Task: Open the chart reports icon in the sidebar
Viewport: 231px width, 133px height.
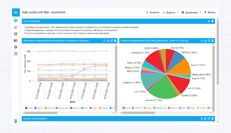Action: pyautogui.click(x=16, y=27)
